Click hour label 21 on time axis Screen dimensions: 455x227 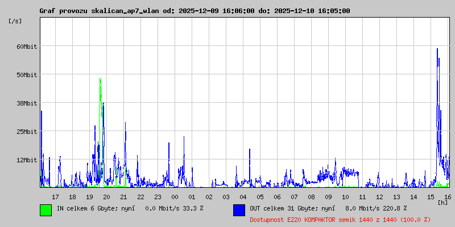click(123, 197)
